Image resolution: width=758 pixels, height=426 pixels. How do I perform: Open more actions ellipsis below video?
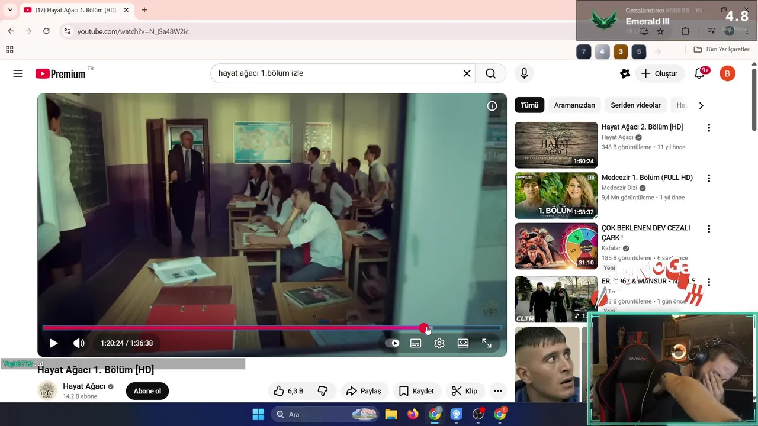pos(497,391)
